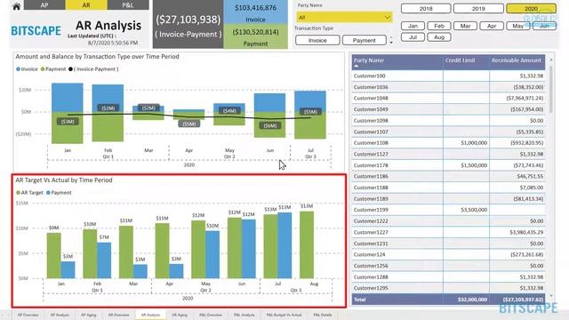
Task: Click the Customer1178 credit limit $1,500,000
Action: coord(474,165)
